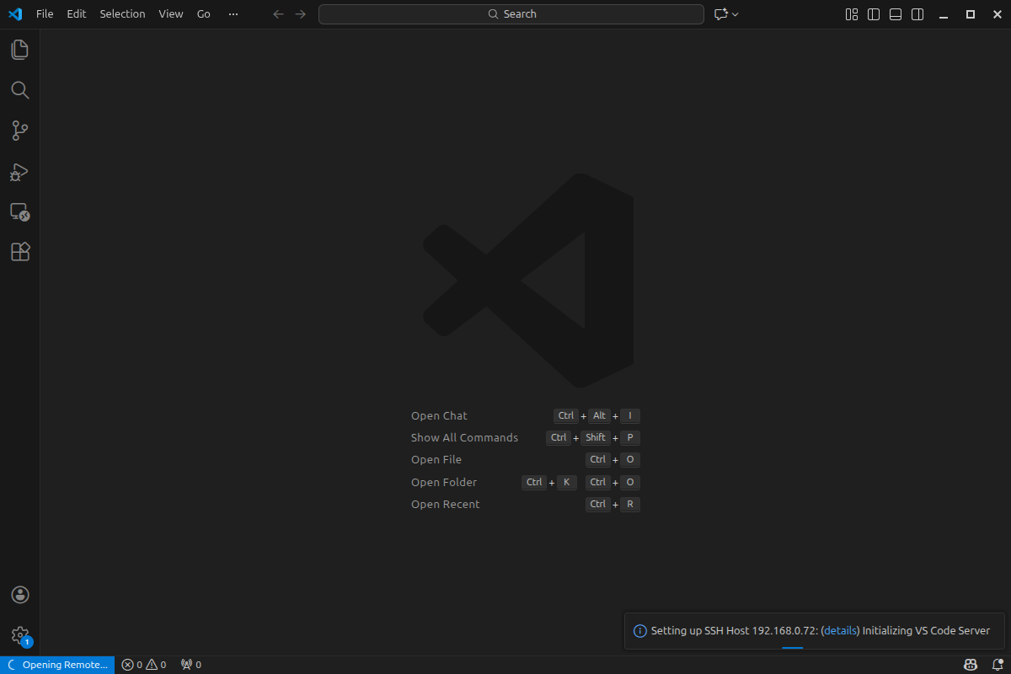Expand the overflow menu (…) in the menu bar
The width and height of the screenshot is (1011, 674).
(x=233, y=14)
